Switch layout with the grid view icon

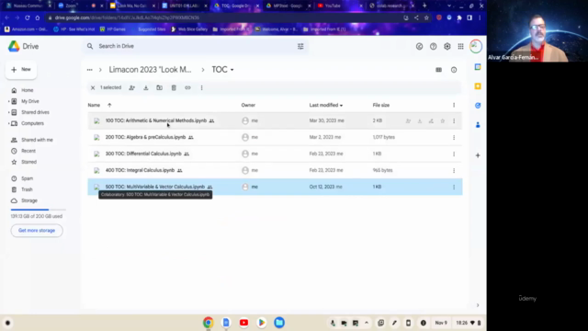[438, 70]
